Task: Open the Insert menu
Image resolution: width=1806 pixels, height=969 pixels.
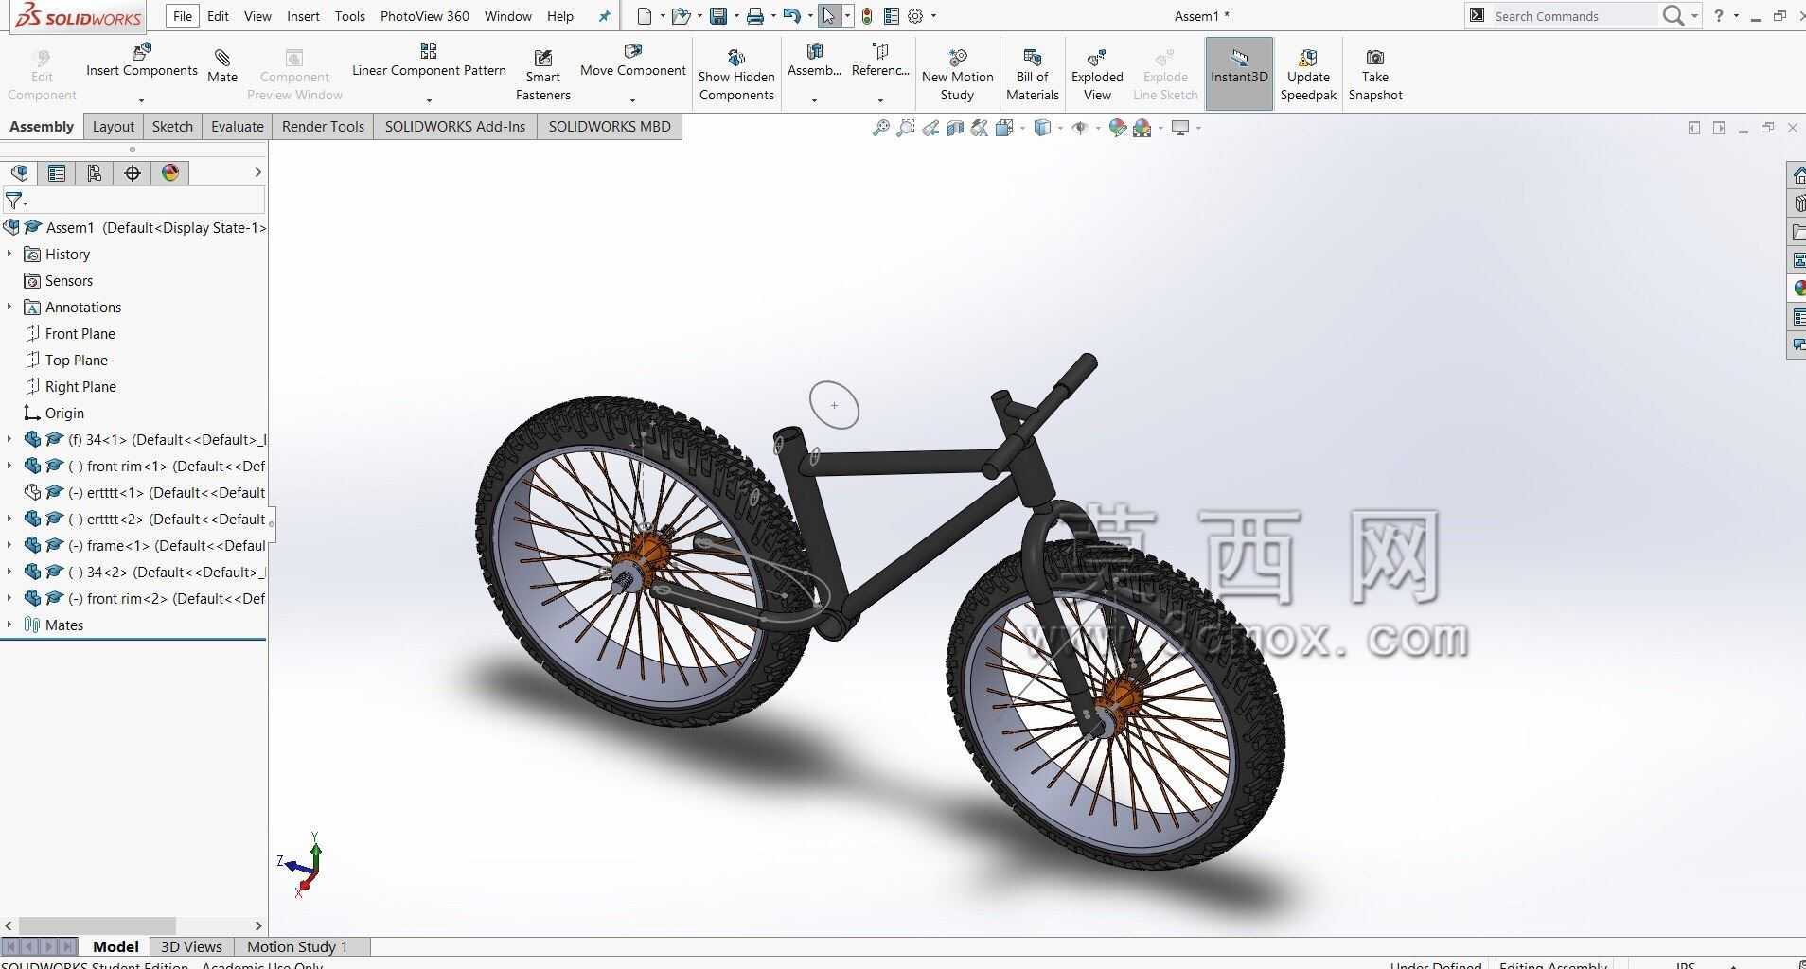Action: tap(303, 16)
